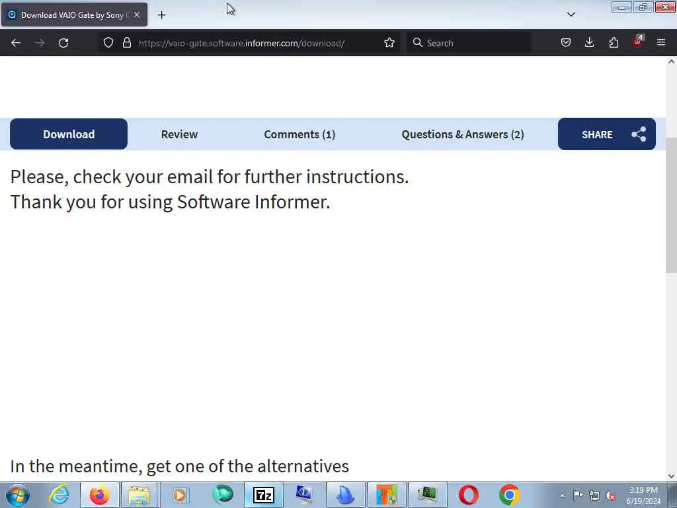Viewport: 677px width, 508px height.
Task: Show hidden system tray icons
Action: tap(562, 496)
